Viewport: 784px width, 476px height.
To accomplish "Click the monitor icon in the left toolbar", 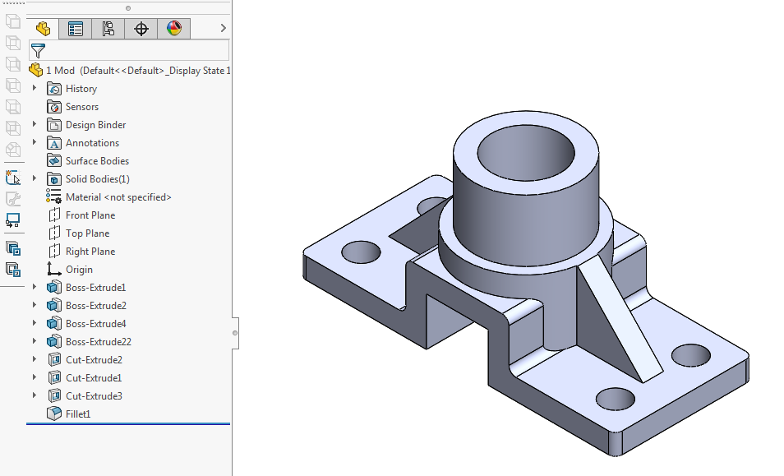I will 12,220.
